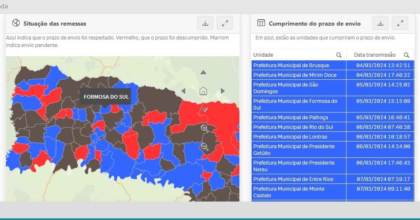Pan the map left with arrow
Screen dimensions: 420x220
(x=184, y=91)
